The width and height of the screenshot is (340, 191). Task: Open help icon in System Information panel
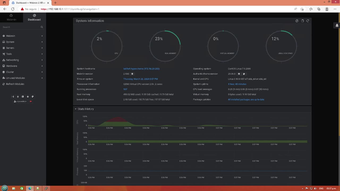click(x=297, y=21)
